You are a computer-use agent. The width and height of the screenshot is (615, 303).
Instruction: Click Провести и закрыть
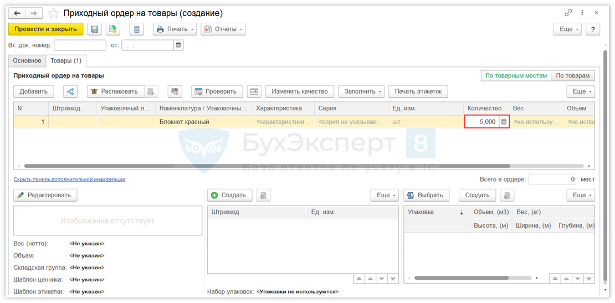tap(45, 29)
